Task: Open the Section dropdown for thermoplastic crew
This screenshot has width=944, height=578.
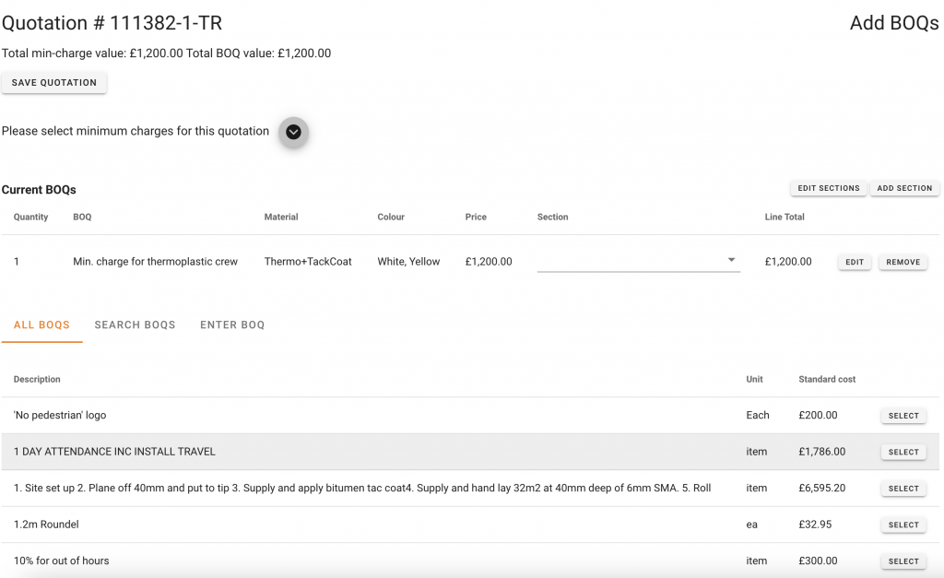Action: click(638, 262)
